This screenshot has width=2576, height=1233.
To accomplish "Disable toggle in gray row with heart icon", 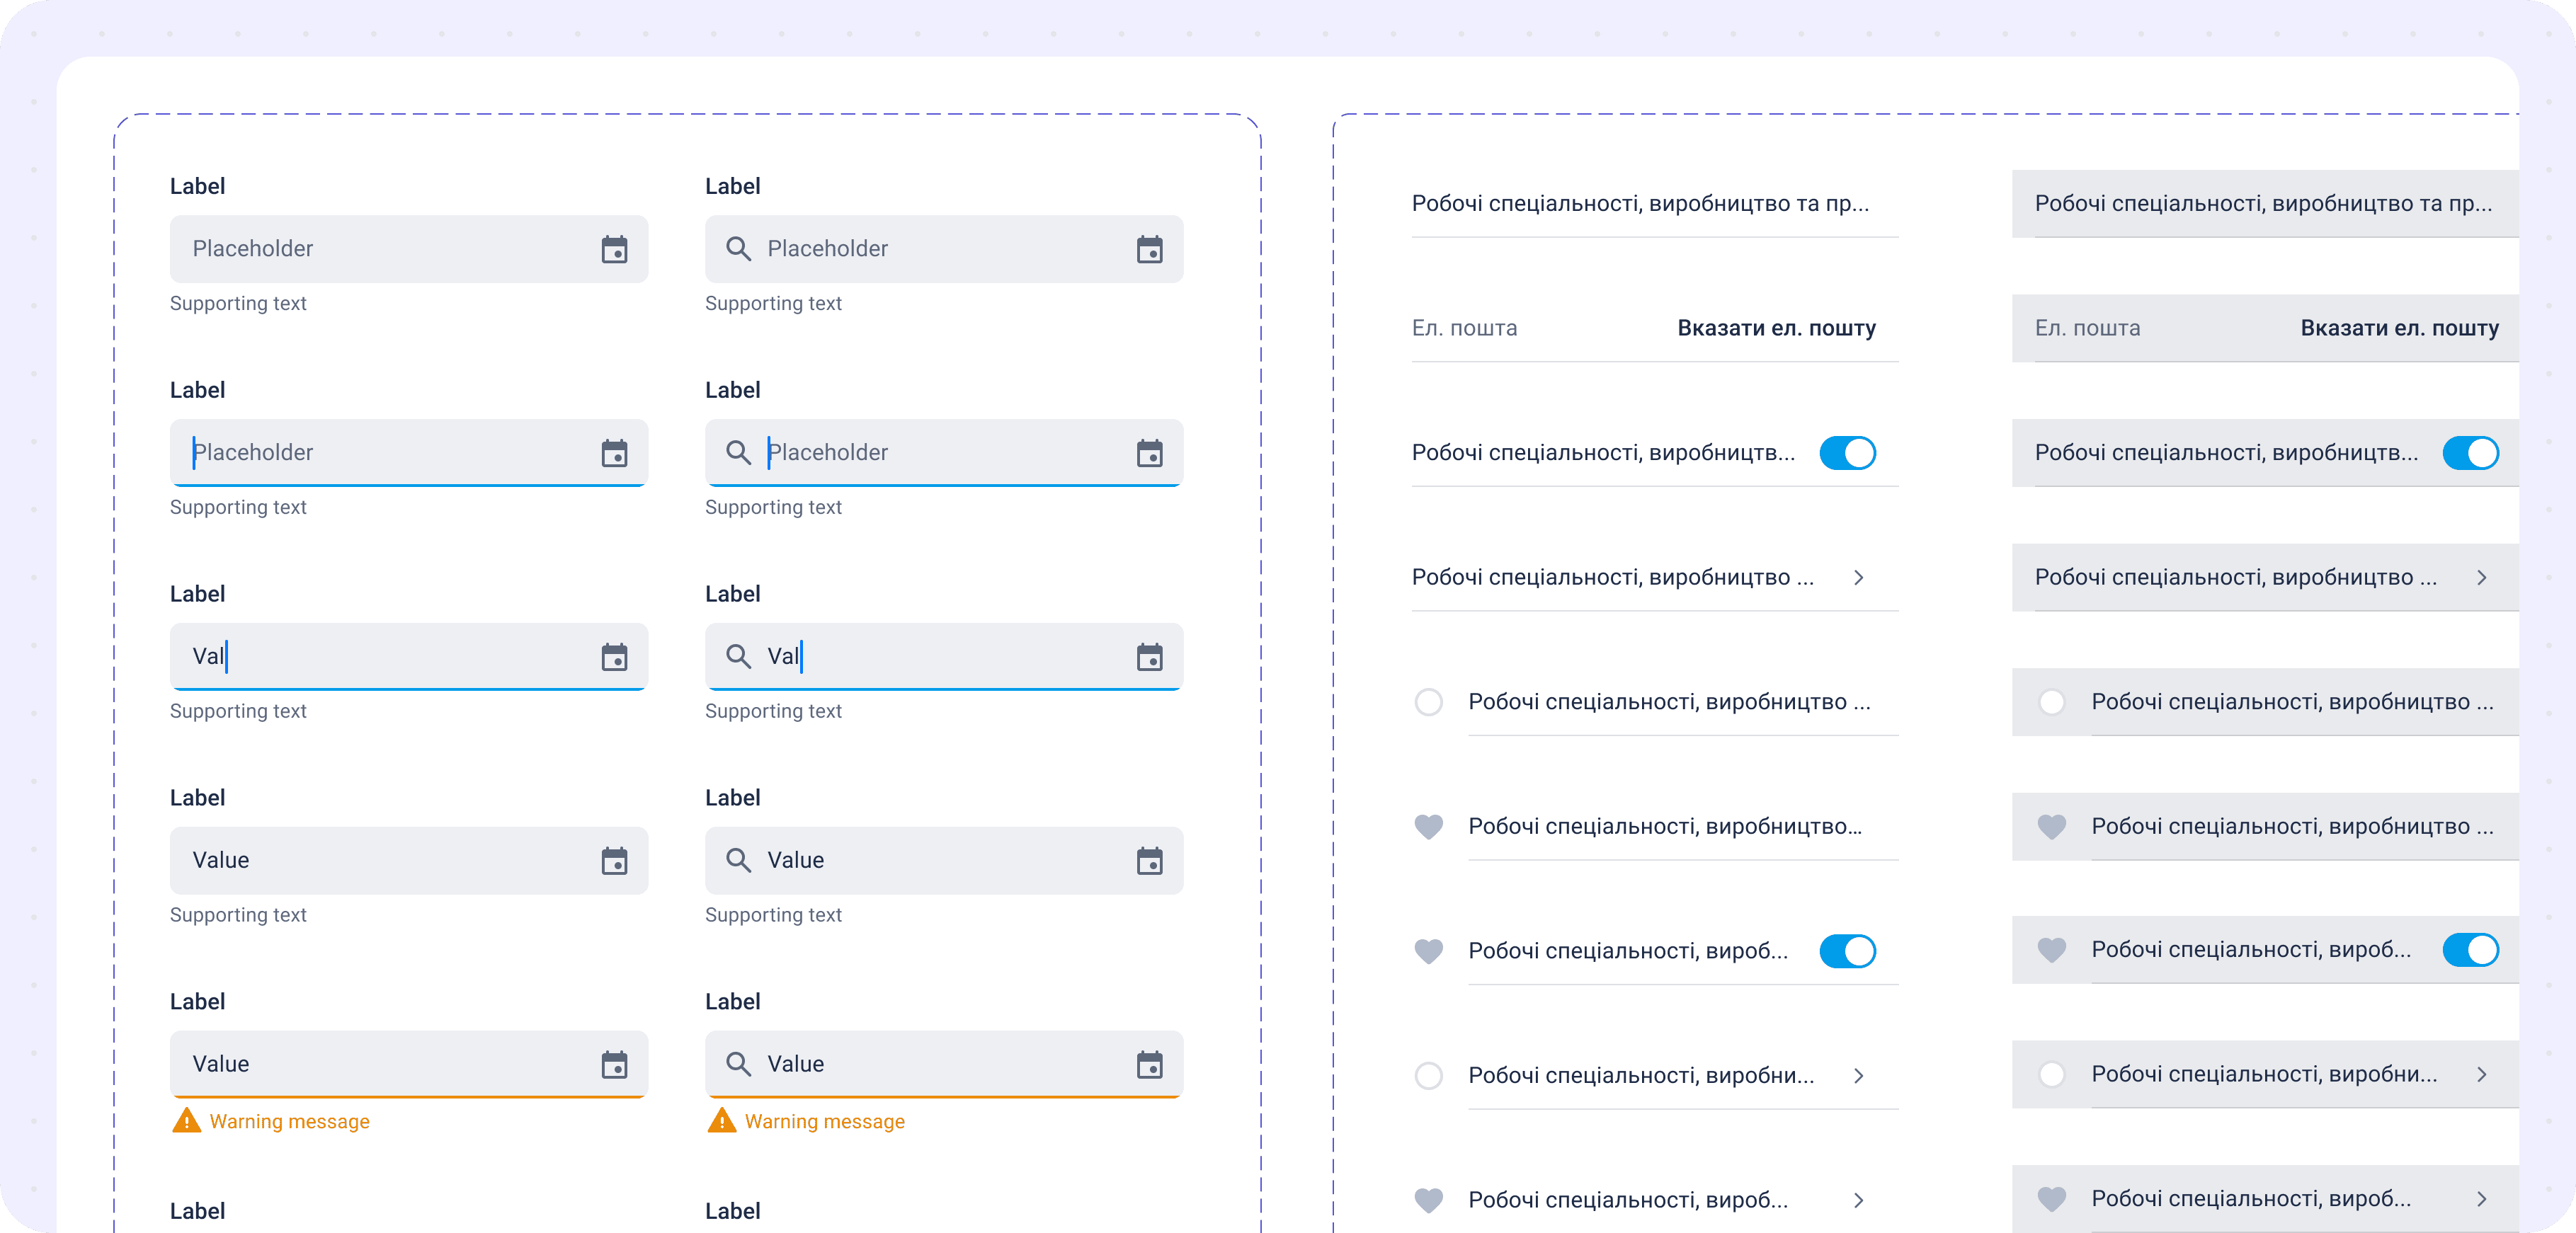I will tap(2470, 950).
